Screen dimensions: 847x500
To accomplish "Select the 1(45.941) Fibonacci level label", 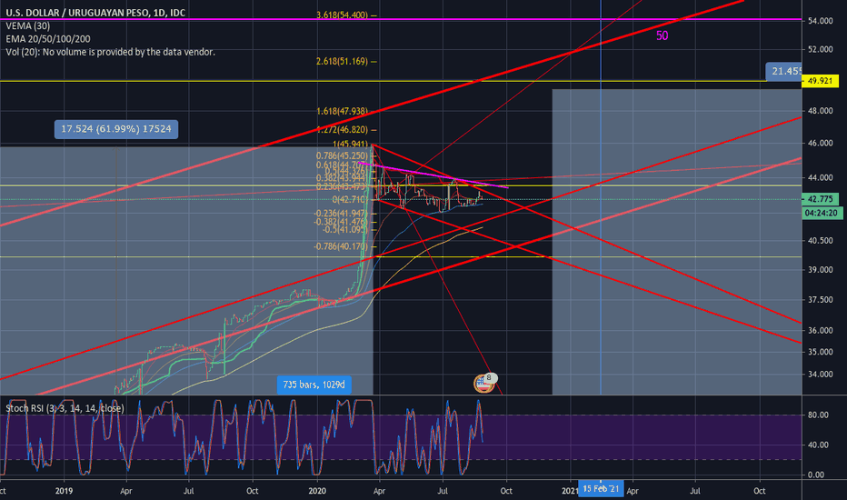I will pyautogui.click(x=350, y=145).
